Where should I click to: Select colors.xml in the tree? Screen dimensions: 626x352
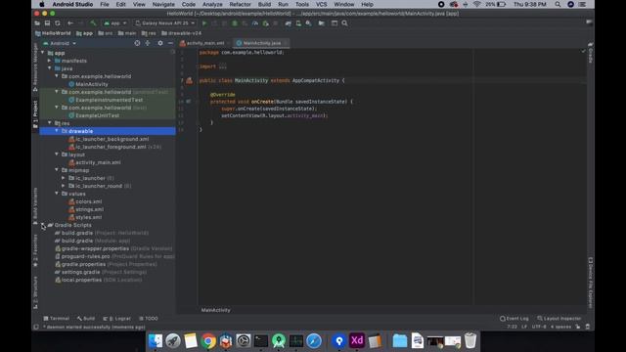click(89, 201)
